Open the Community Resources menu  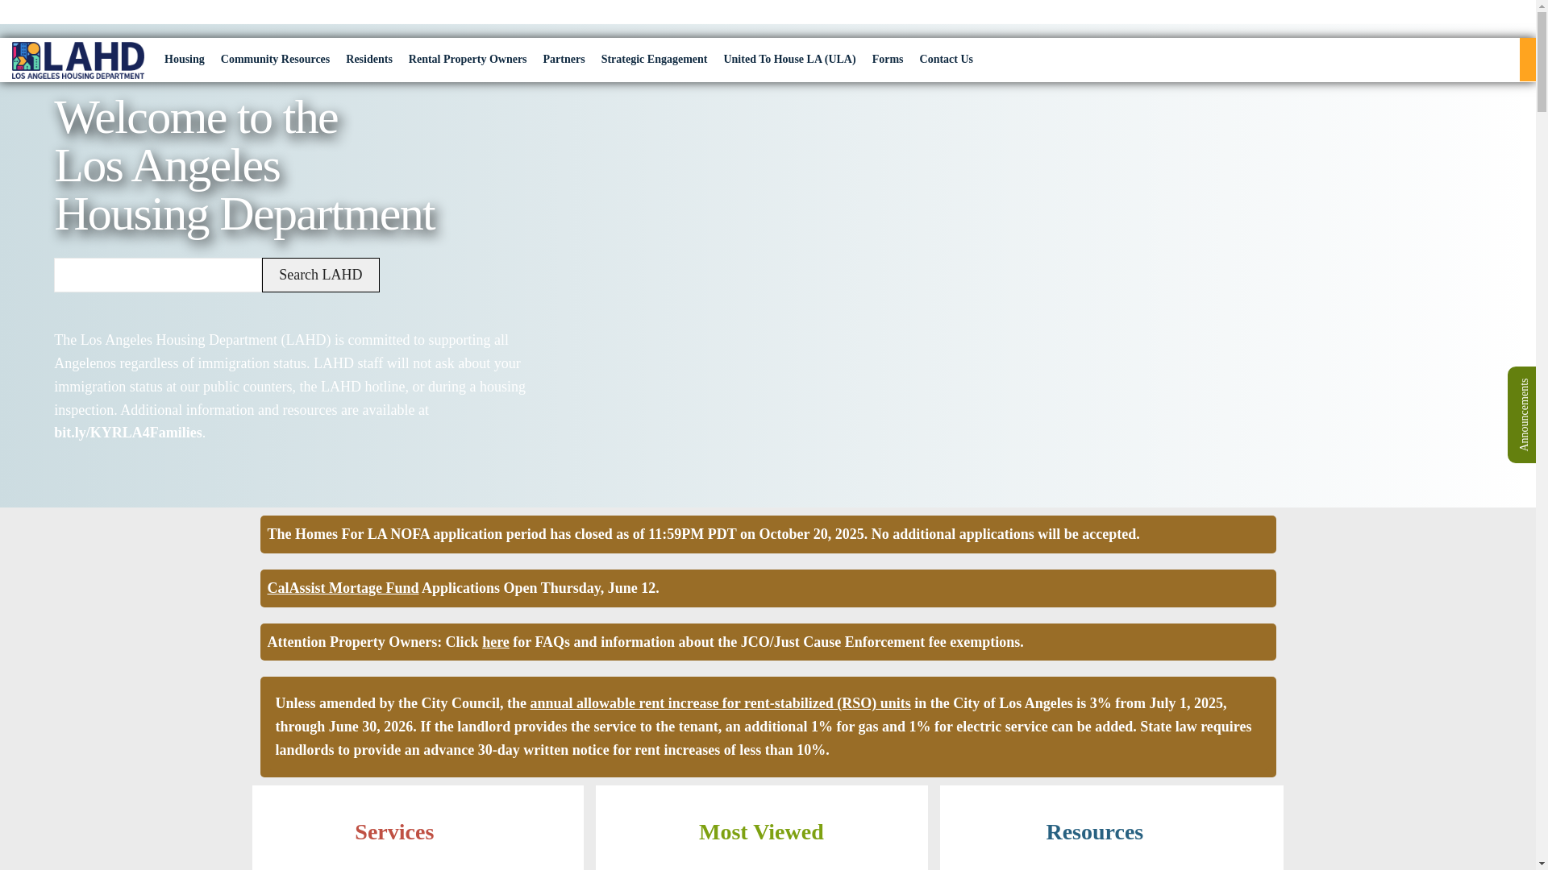(x=275, y=60)
